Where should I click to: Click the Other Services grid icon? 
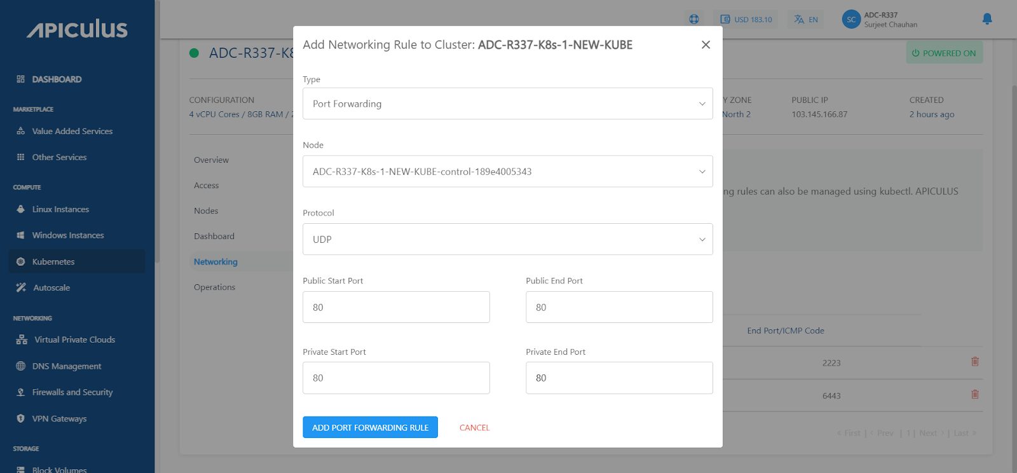[x=20, y=157]
